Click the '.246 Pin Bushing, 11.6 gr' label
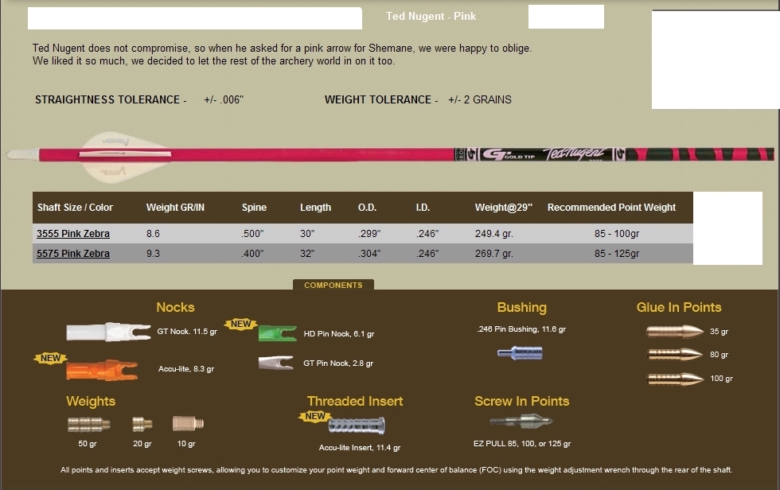The width and height of the screenshot is (780, 490). [x=521, y=329]
